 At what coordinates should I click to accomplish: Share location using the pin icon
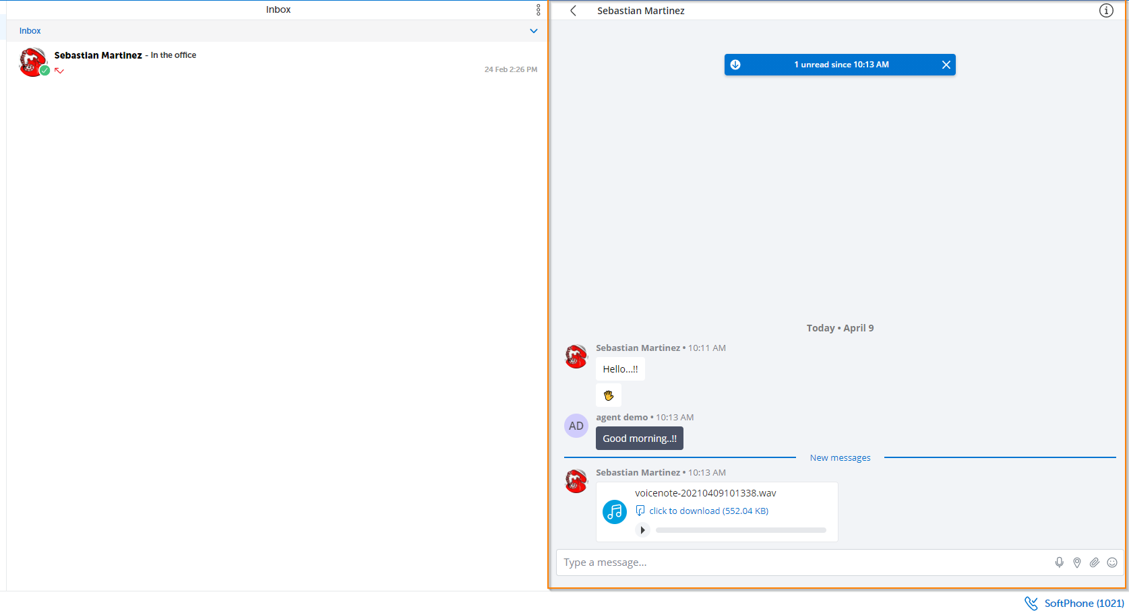click(x=1077, y=562)
